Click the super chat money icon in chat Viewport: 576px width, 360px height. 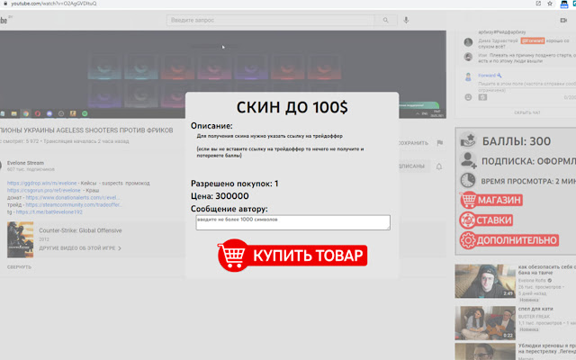point(482,97)
